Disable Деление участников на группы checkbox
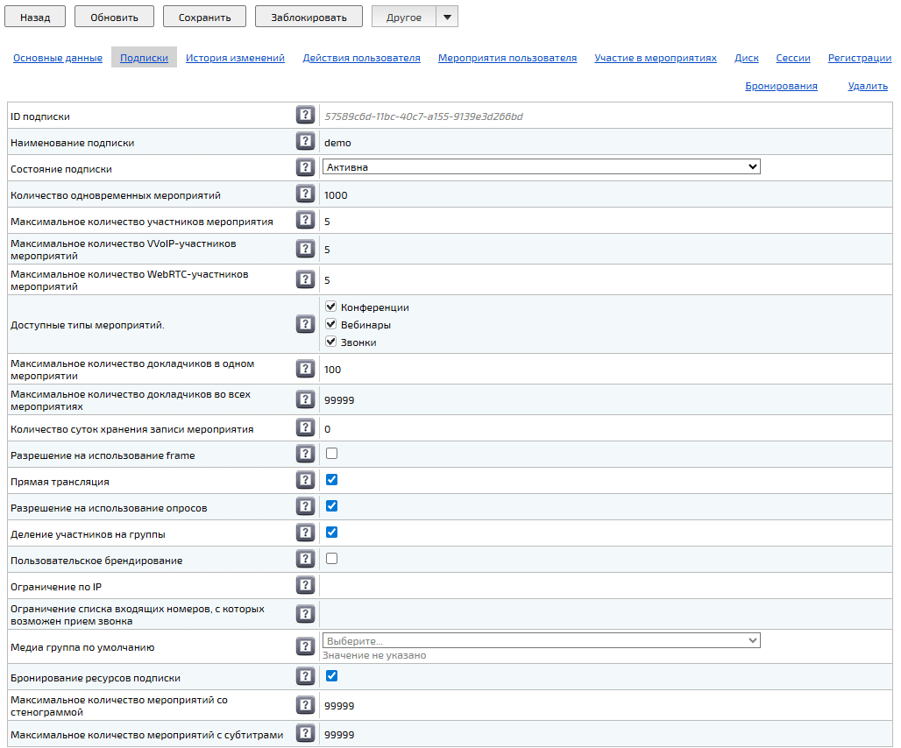 pyautogui.click(x=331, y=532)
